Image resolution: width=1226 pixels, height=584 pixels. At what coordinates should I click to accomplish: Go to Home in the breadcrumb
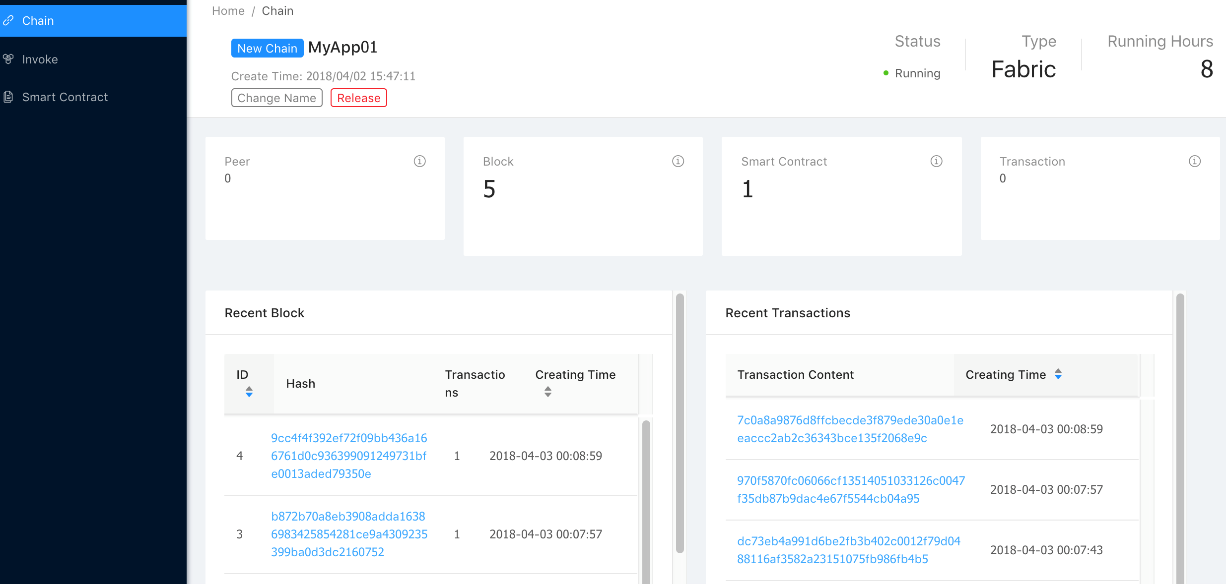click(228, 11)
